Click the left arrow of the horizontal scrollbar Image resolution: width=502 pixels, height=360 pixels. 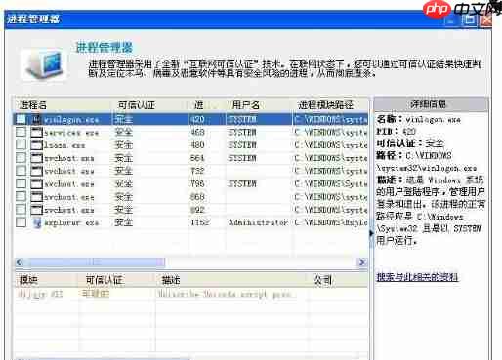20,262
